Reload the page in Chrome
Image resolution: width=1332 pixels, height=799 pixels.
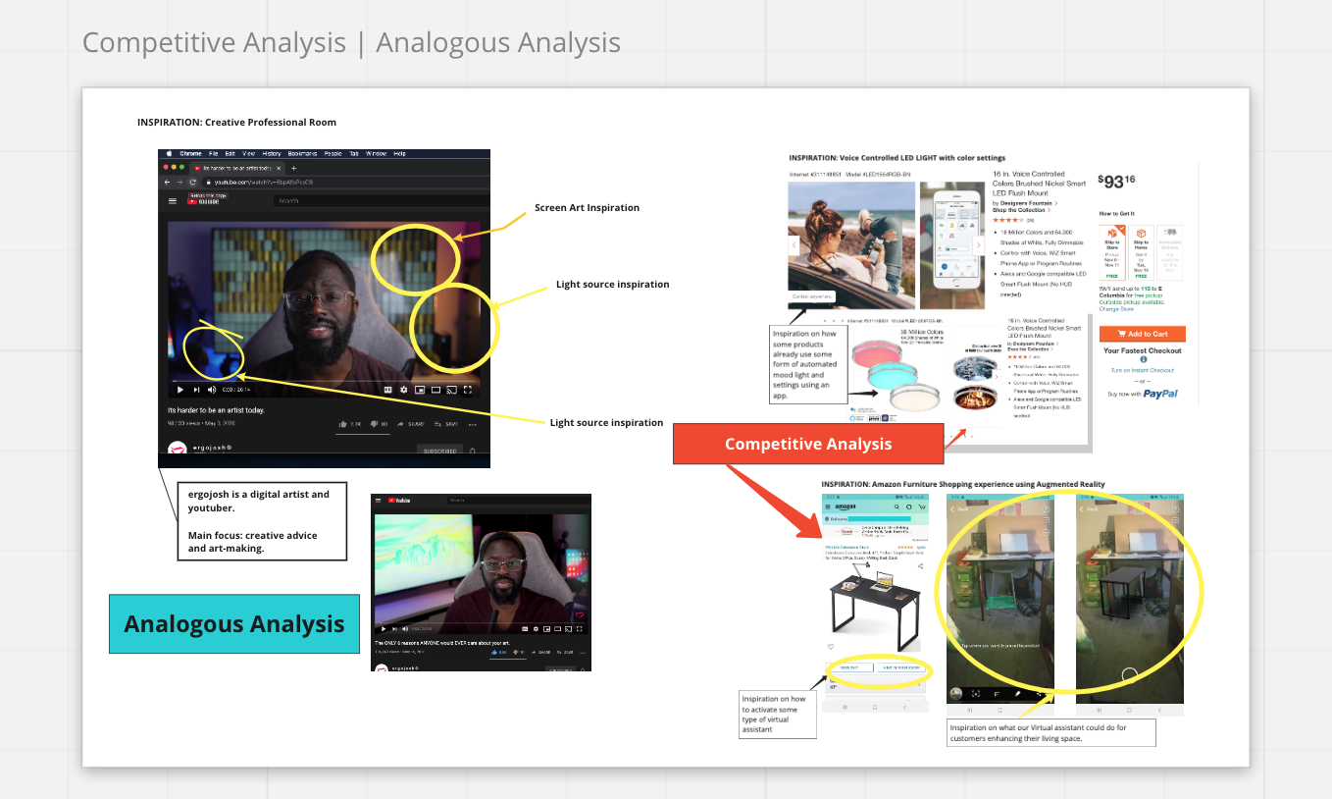[192, 183]
